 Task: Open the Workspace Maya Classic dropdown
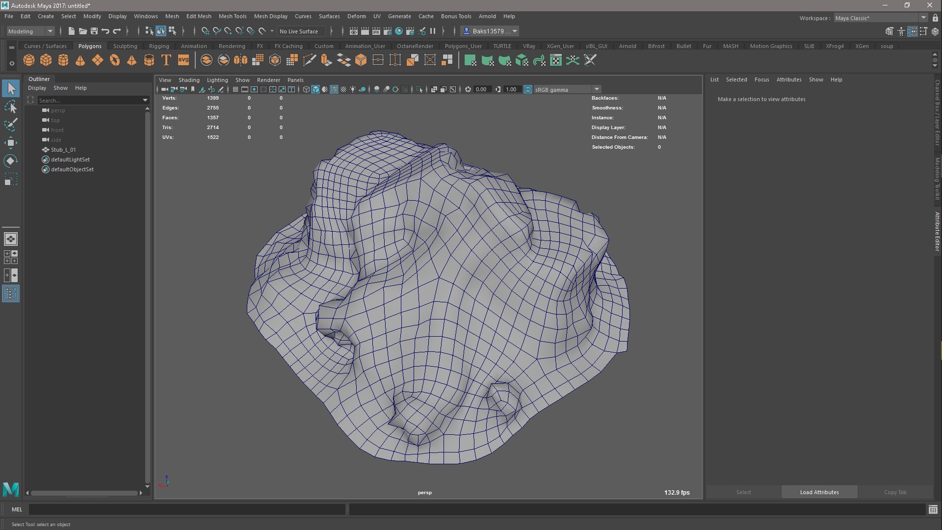click(x=881, y=18)
